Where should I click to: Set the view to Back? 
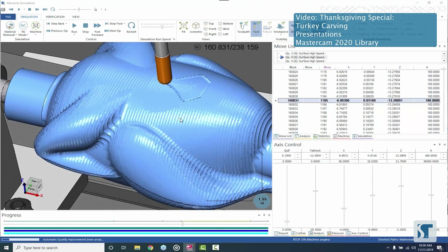pos(224,29)
